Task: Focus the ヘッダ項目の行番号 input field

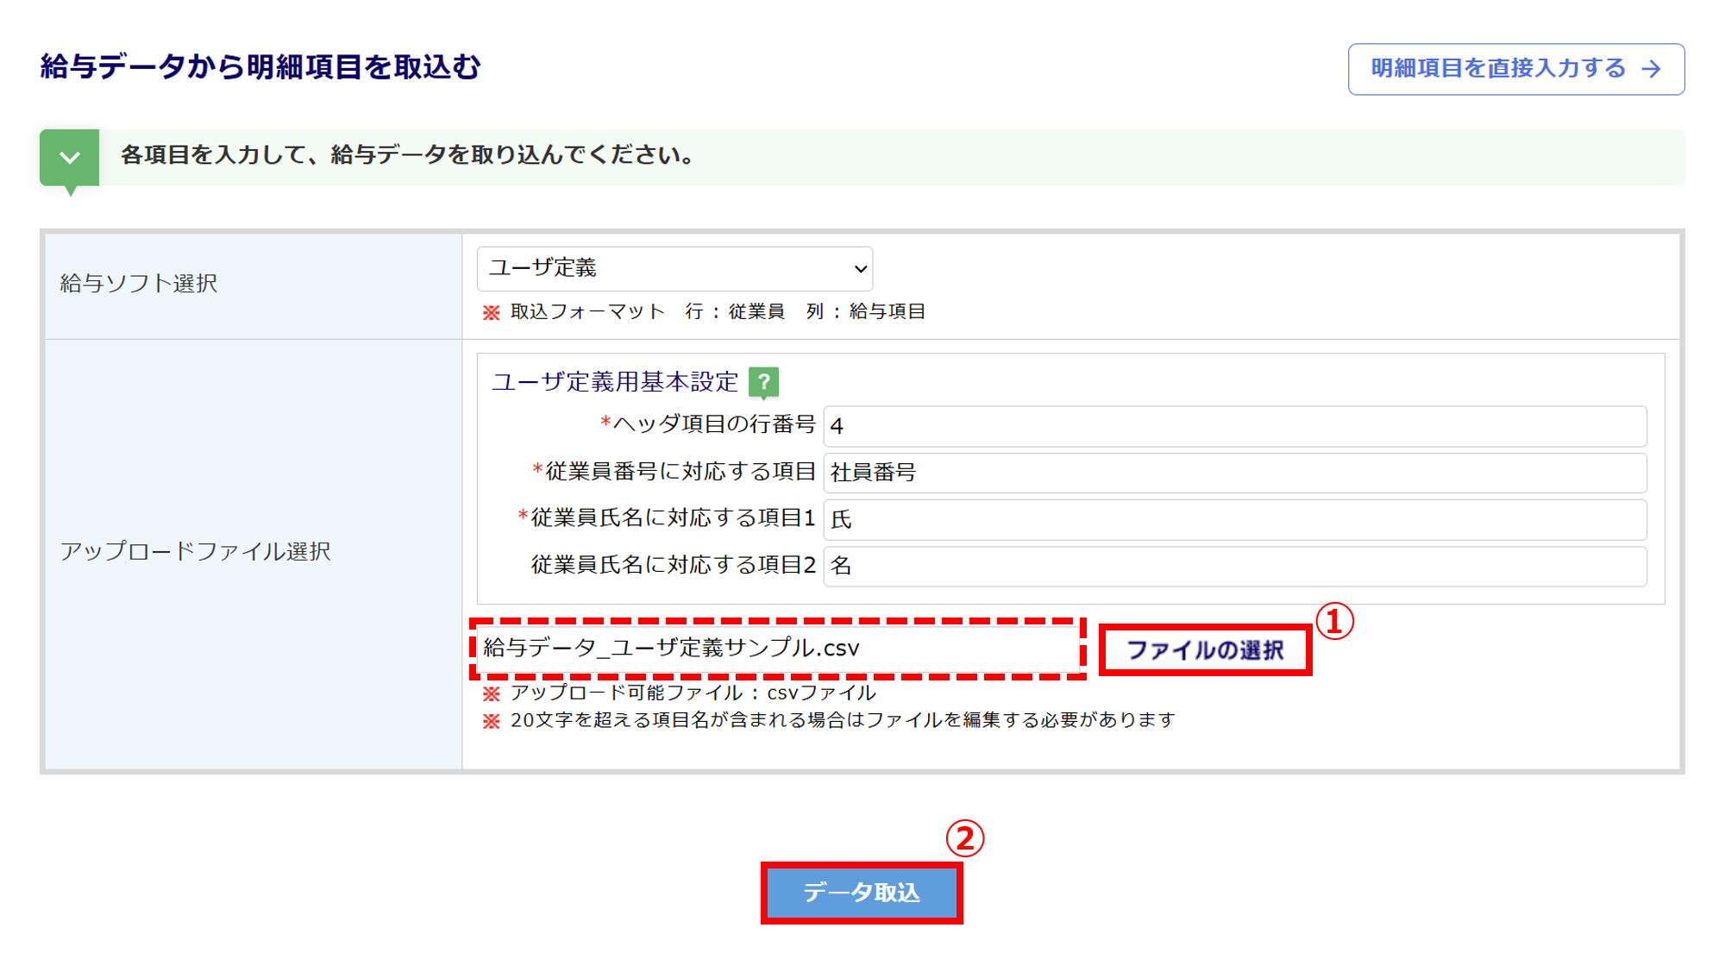Action: pyautogui.click(x=1234, y=426)
